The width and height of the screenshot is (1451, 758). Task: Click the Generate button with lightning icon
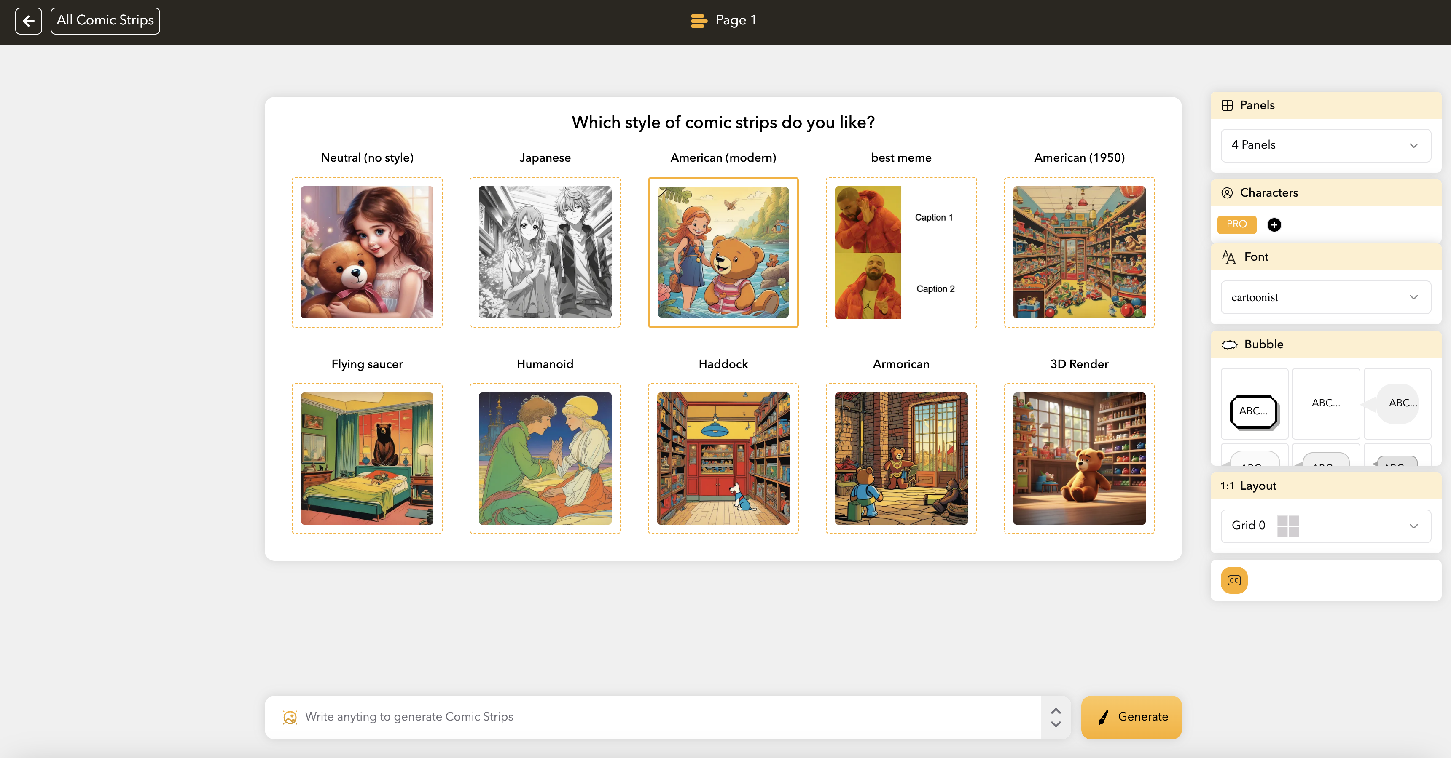click(1132, 717)
